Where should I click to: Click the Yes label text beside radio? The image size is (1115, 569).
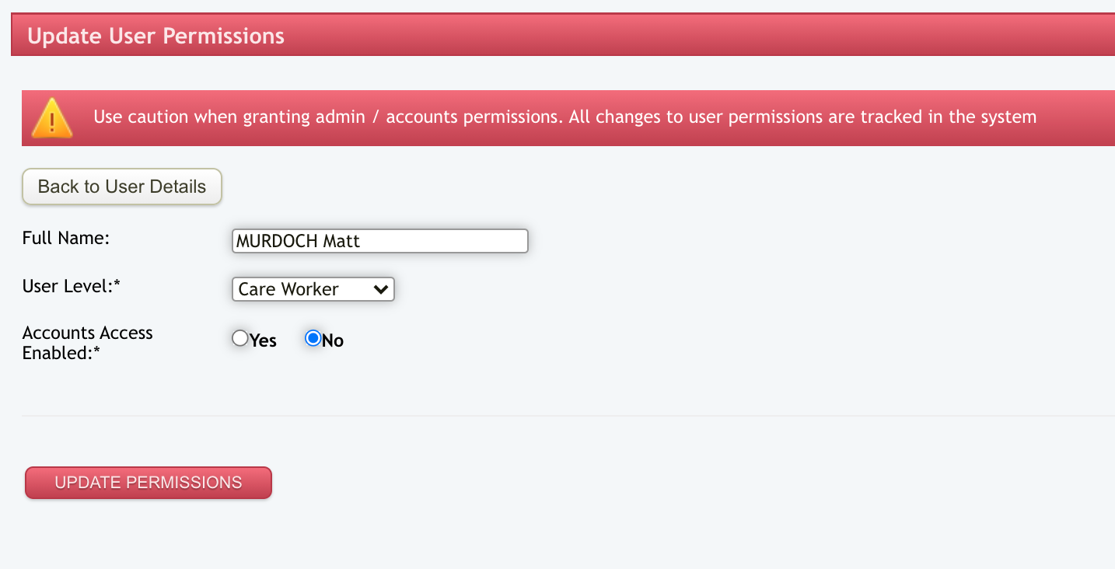point(263,340)
